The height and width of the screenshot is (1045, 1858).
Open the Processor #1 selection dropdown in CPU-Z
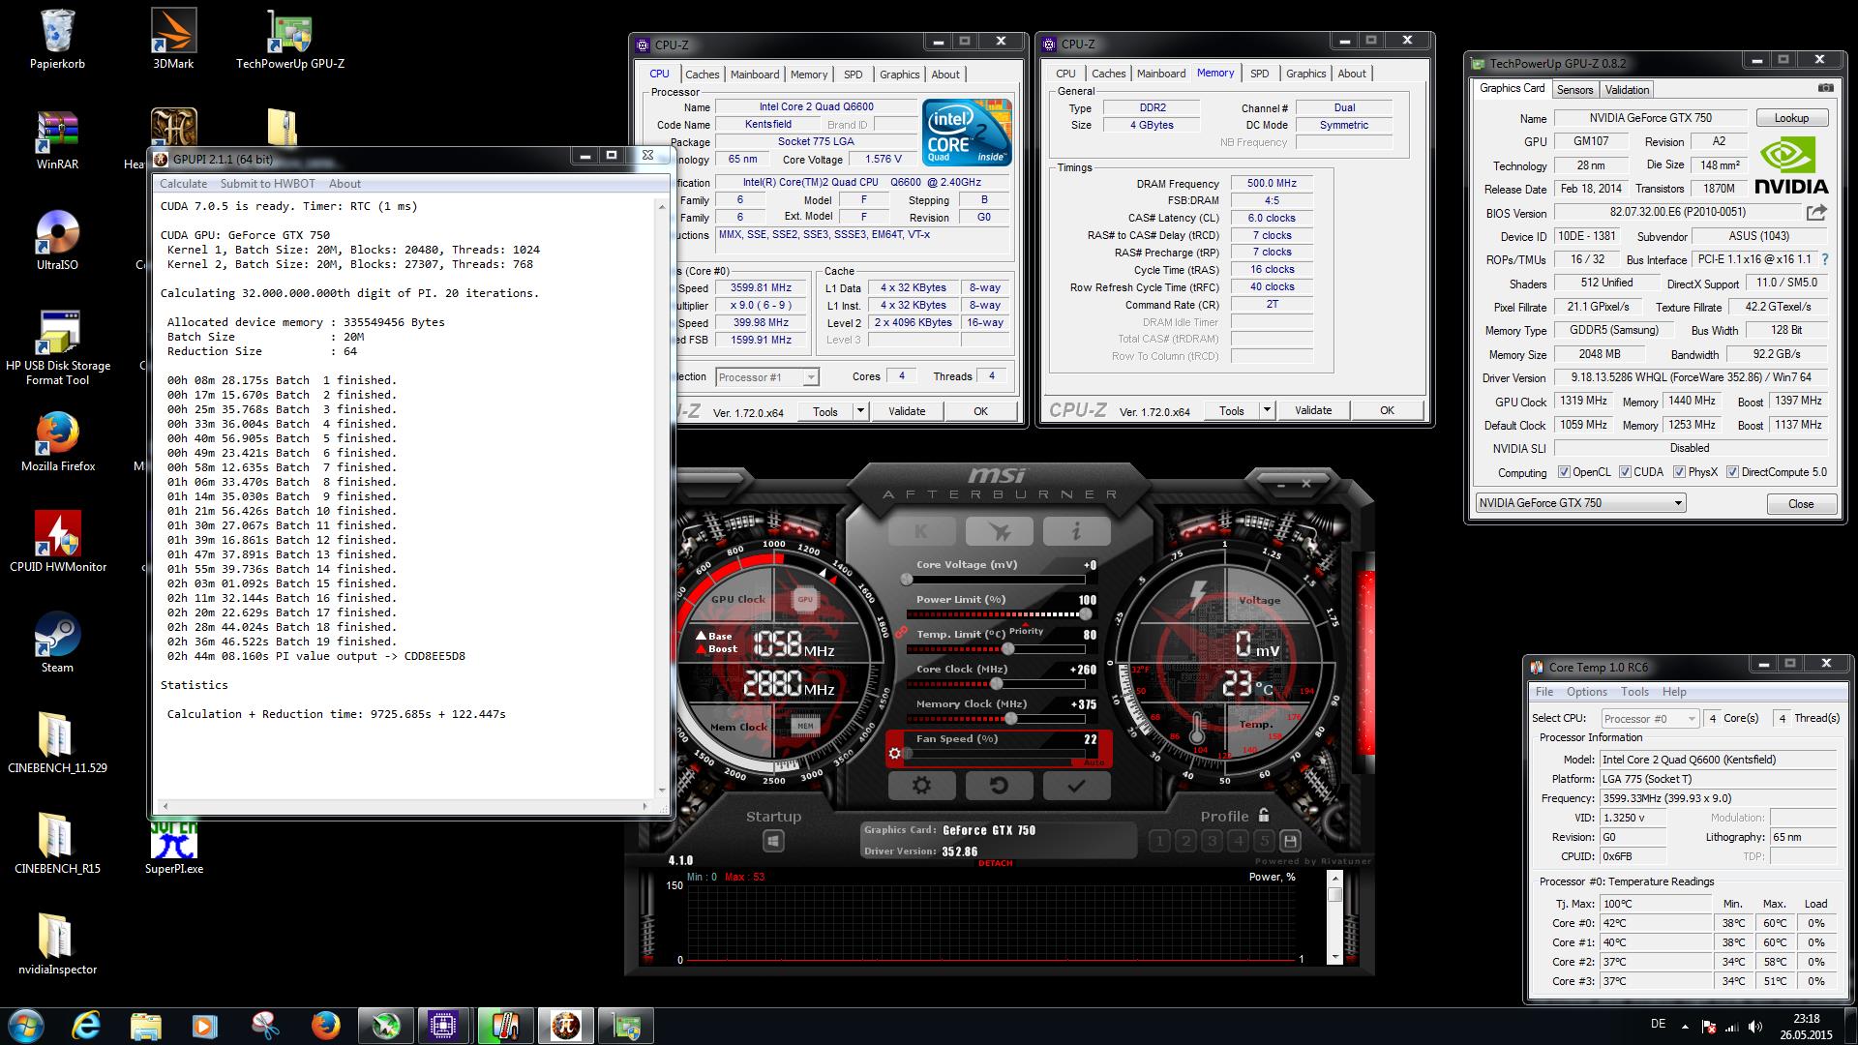click(x=767, y=377)
